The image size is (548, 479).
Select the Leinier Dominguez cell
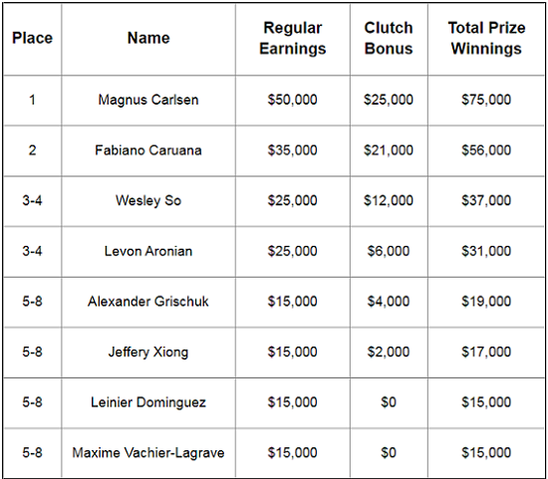[x=148, y=402]
